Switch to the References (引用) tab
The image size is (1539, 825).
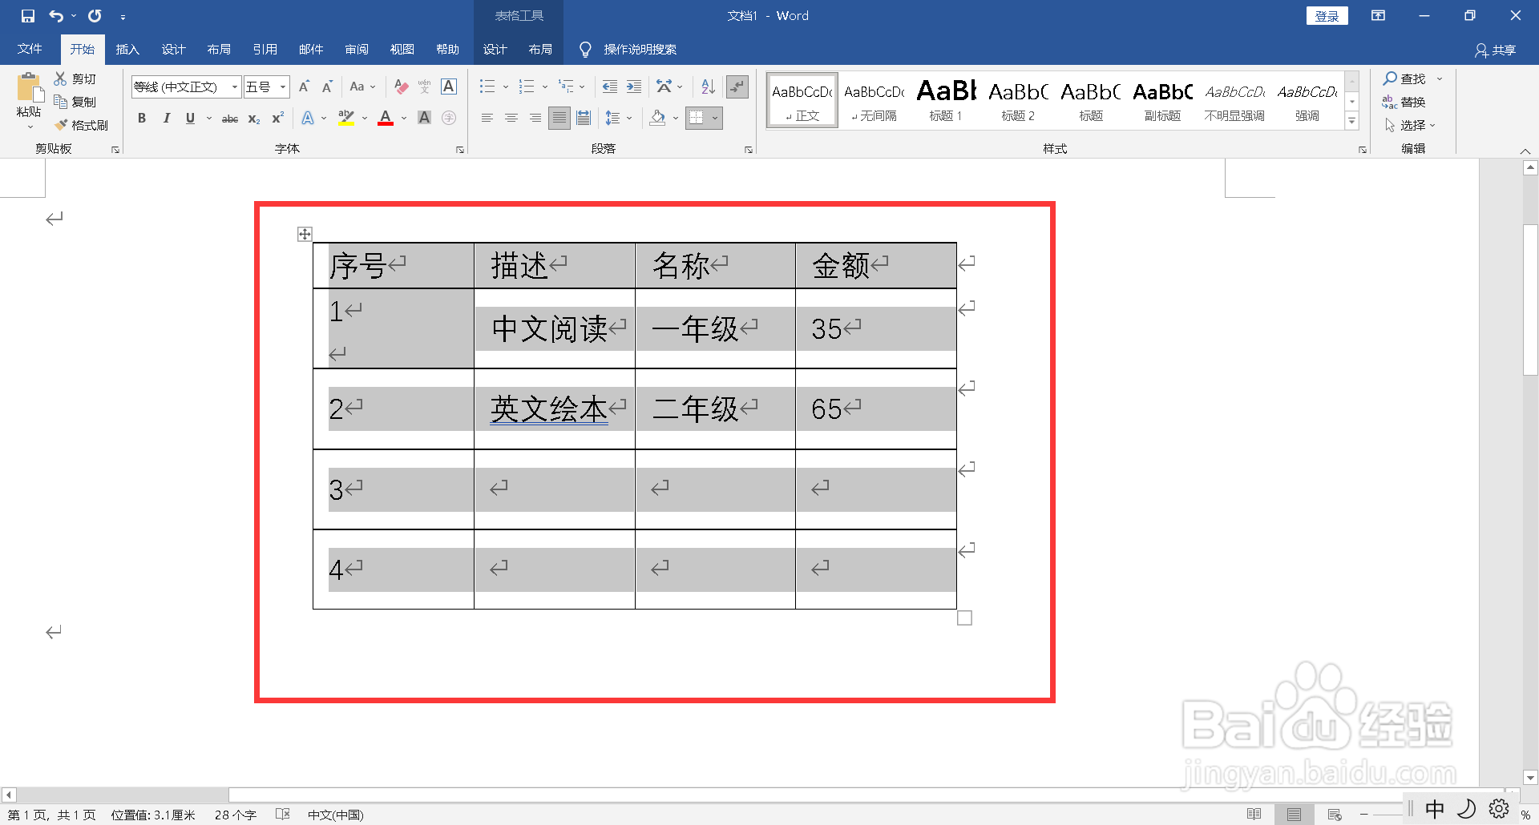(265, 50)
